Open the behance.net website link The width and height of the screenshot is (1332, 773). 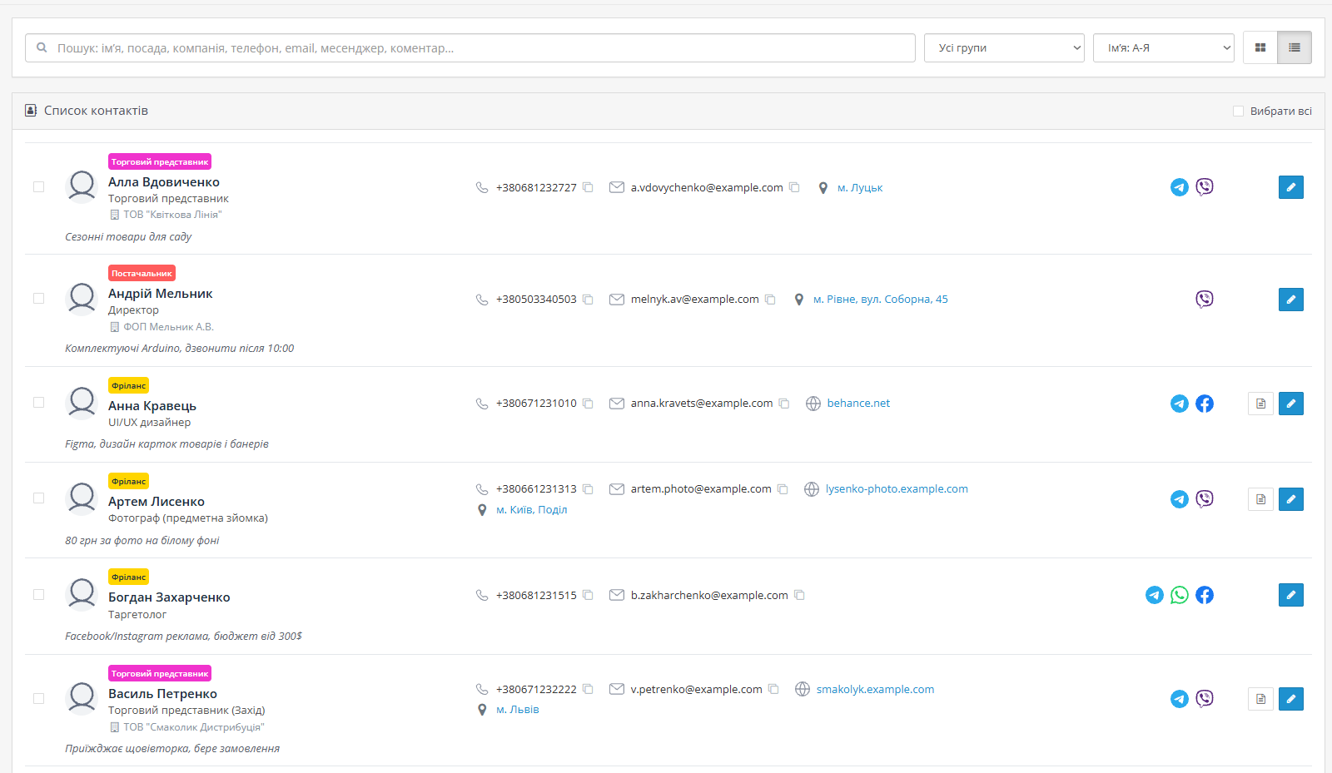pyautogui.click(x=858, y=404)
